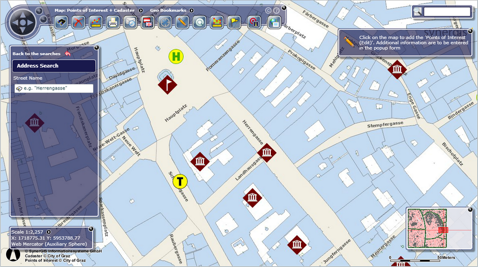Zoom in with the plus button
This screenshot has width=478, height=267.
coord(39,11)
